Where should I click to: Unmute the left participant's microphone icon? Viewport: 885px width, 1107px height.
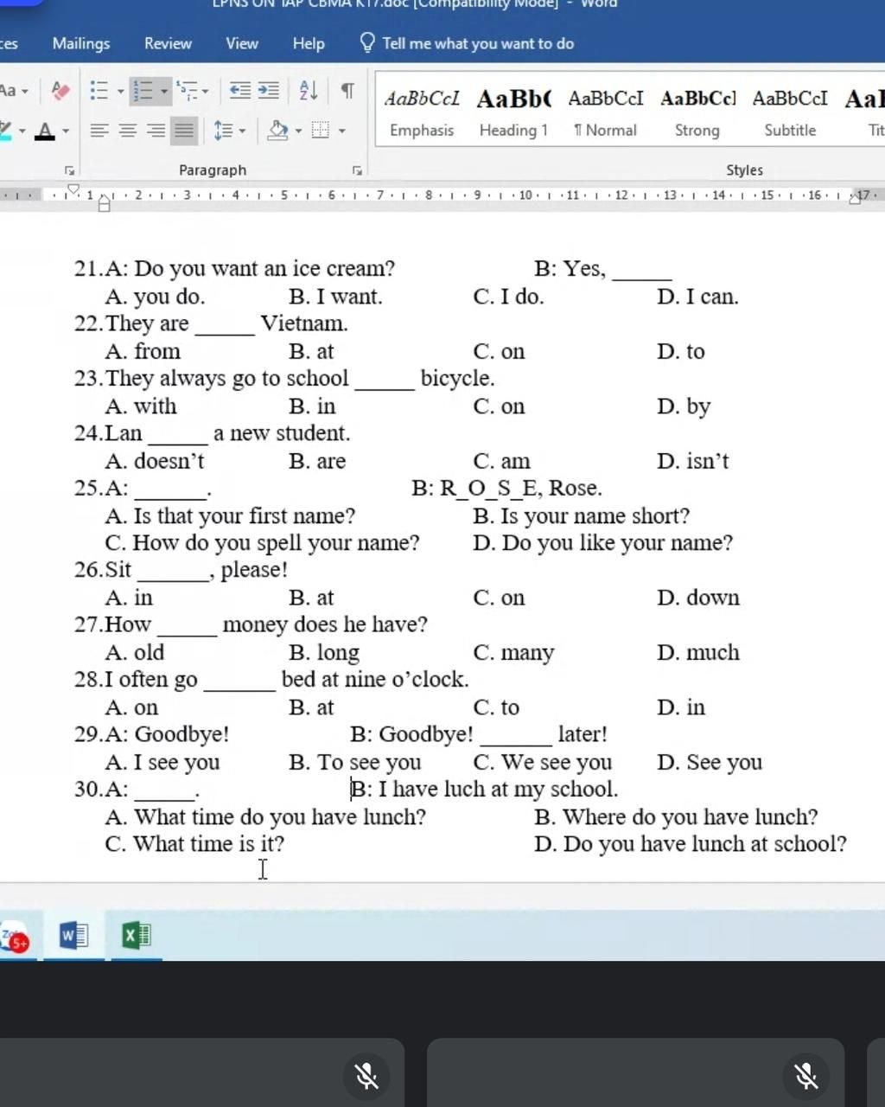point(366,1076)
